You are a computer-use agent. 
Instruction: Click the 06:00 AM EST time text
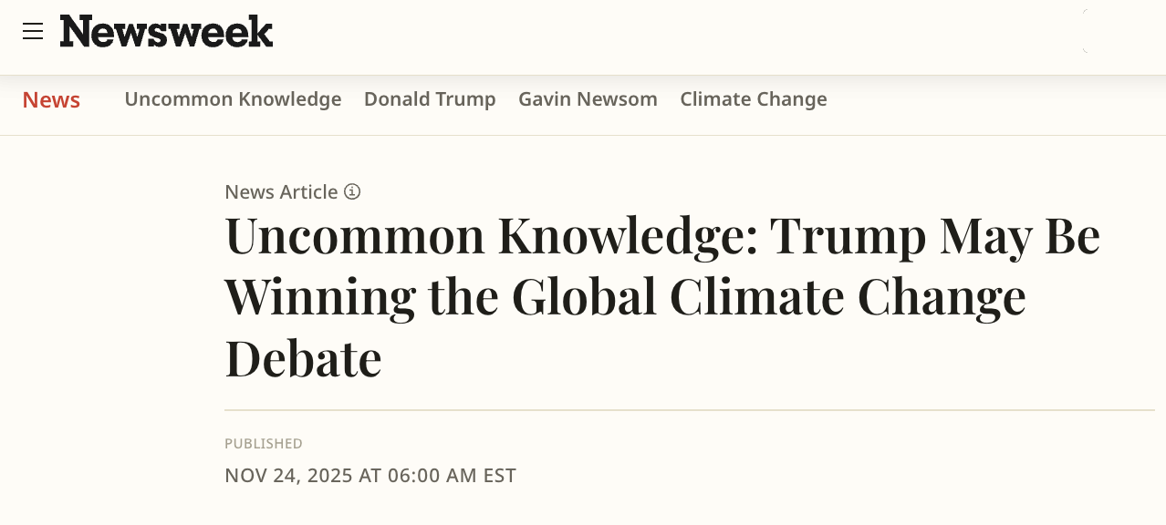pos(452,476)
